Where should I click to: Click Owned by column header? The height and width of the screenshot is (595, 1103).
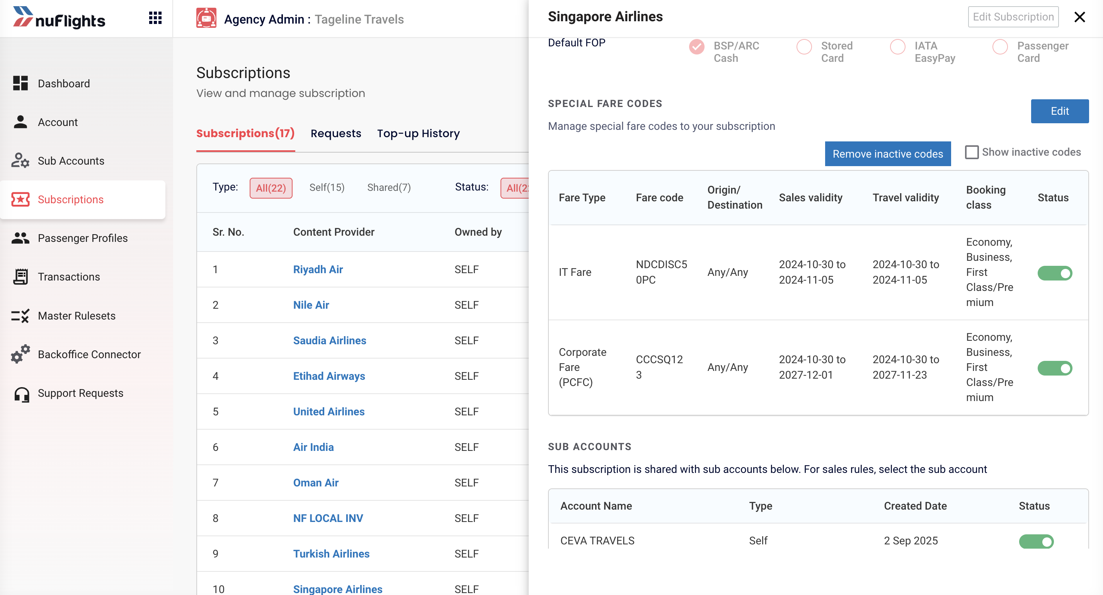point(478,232)
